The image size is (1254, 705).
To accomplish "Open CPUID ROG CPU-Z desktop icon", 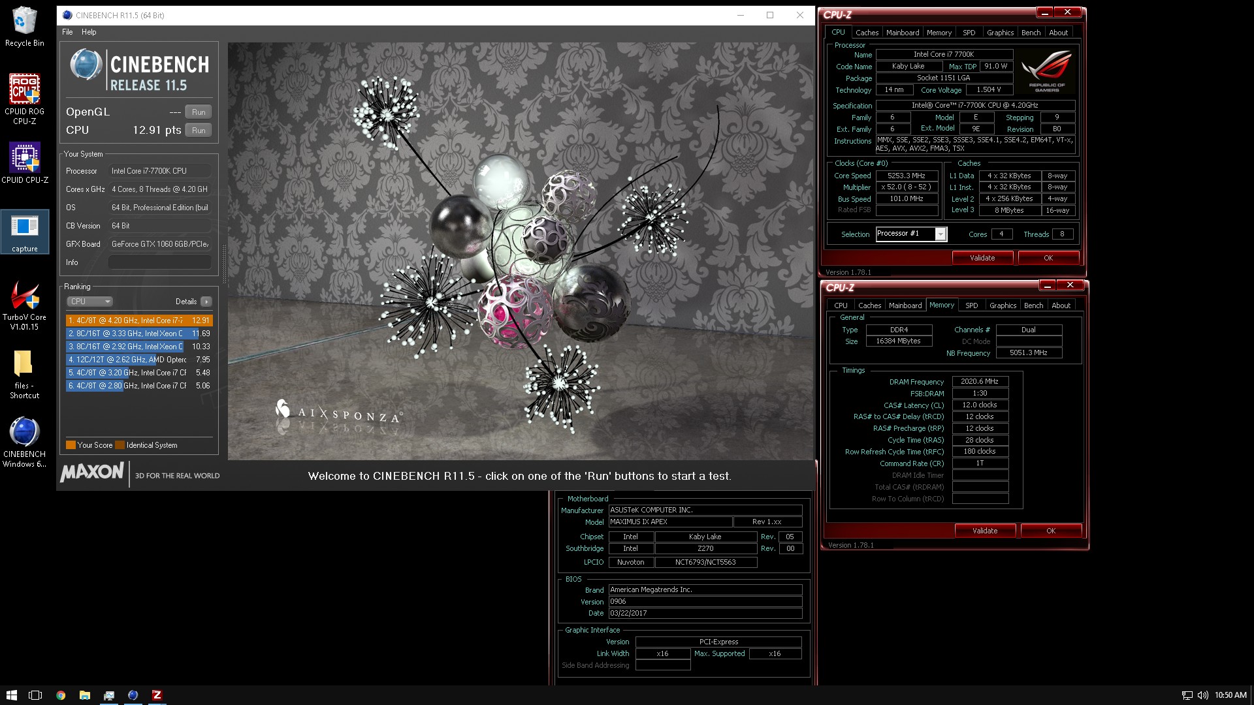I will (x=24, y=99).
